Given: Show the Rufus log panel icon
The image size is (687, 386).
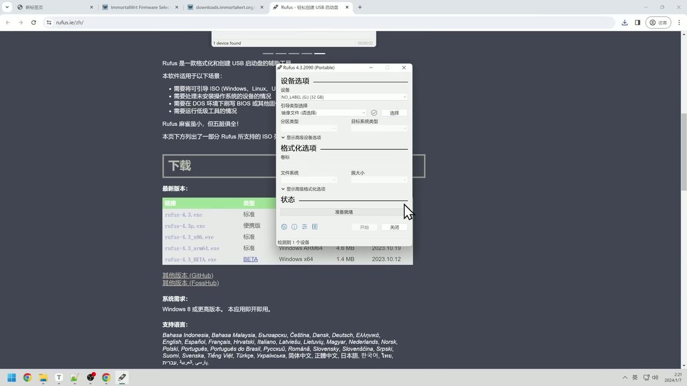Looking at the screenshot, I should [x=315, y=227].
